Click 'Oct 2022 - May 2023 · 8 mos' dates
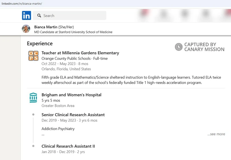Image resolution: width=231 pixels, height=160 pixels. click(x=65, y=64)
